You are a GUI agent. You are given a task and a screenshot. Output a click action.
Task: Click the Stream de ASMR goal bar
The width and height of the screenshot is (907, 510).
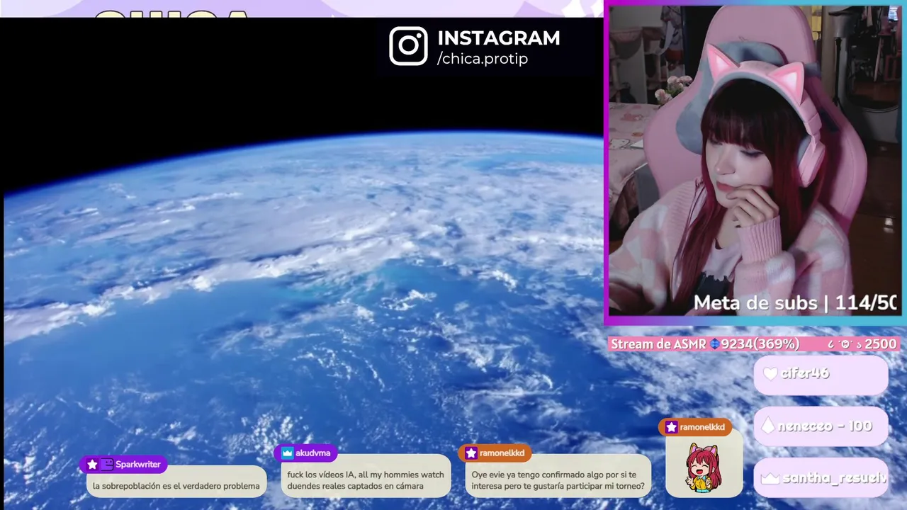point(755,344)
